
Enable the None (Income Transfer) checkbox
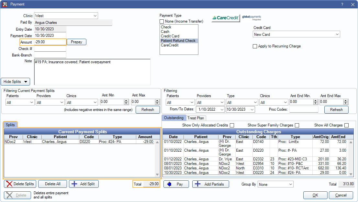coord(162,21)
